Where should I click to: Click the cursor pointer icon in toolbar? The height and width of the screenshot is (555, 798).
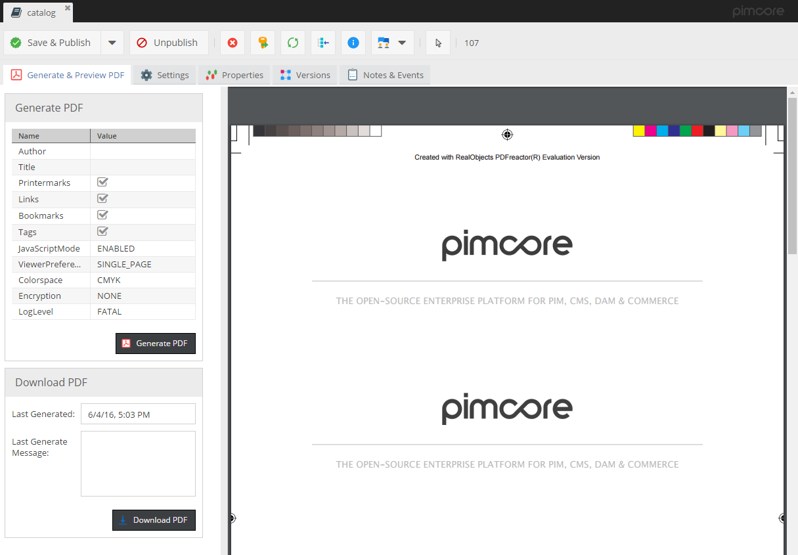coord(438,43)
